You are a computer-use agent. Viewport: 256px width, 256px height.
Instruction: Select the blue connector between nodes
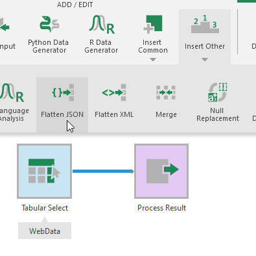click(103, 172)
